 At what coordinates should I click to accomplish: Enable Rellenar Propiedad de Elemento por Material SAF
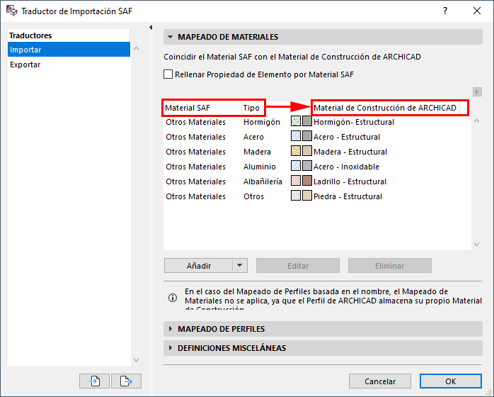pos(168,74)
